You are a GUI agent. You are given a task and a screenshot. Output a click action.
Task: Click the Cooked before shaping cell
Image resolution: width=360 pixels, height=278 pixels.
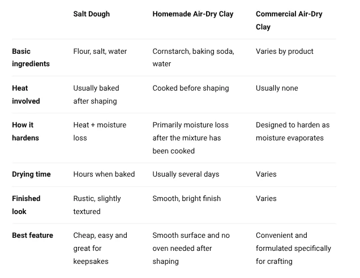[x=191, y=88]
